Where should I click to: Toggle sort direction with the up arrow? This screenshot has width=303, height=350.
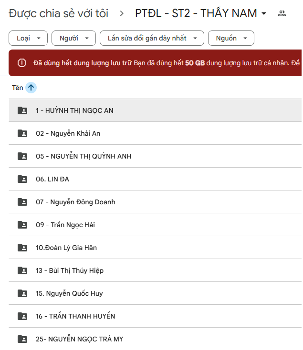click(31, 88)
